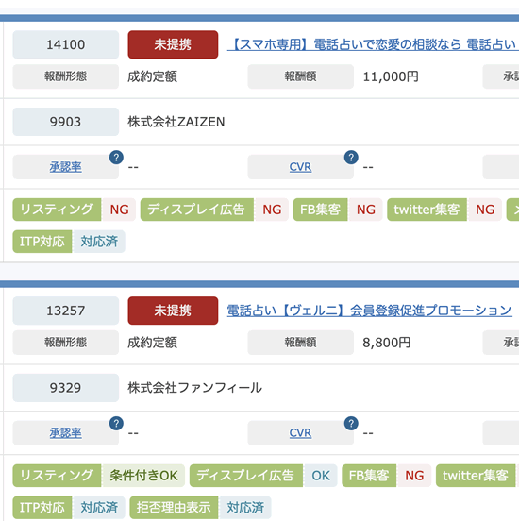Image resolution: width=519 pixels, height=521 pixels.
Task: Click 対応済 status in the 14100 card
Action: point(99,242)
